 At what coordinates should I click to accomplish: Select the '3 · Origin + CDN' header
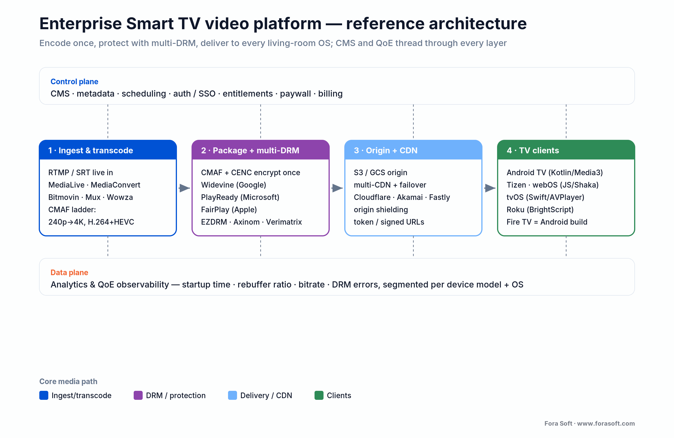413,150
